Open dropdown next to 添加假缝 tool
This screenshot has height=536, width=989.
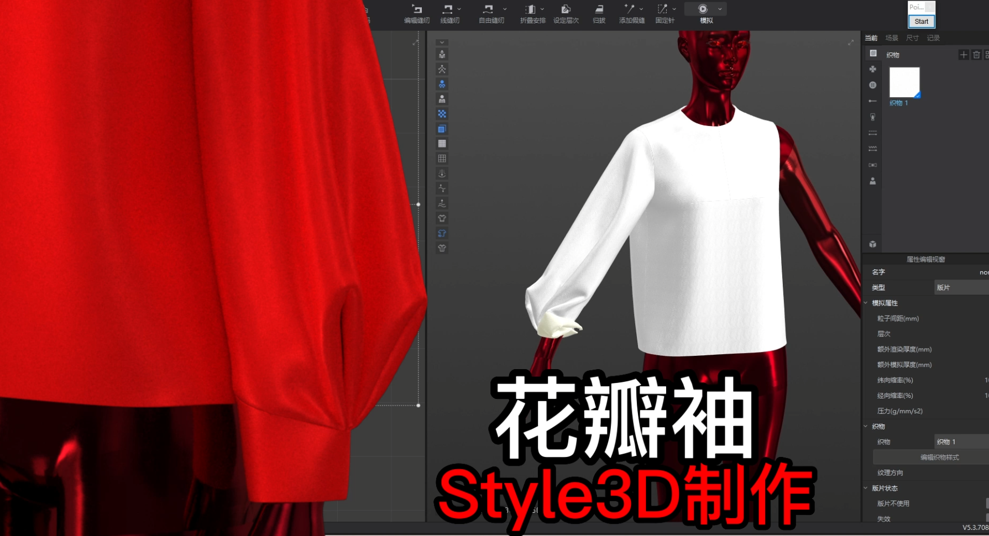click(641, 9)
